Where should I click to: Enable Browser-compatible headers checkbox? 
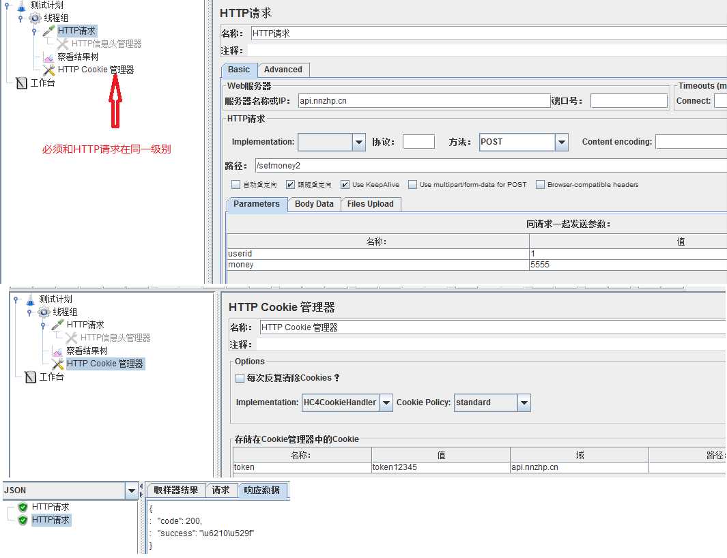[x=540, y=184]
